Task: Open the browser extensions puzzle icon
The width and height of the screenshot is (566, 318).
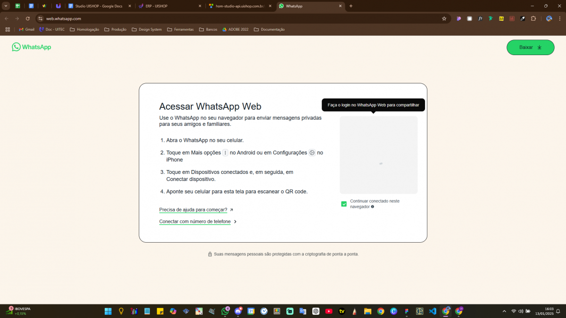Action: point(533,18)
